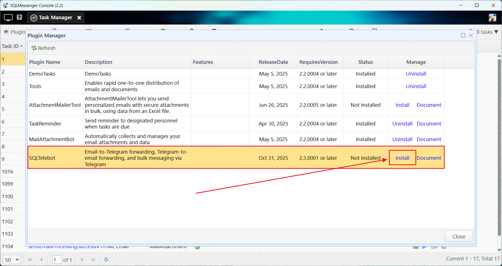The height and width of the screenshot is (266, 502).
Task: Open help via the question mark icon
Action: tap(19, 17)
